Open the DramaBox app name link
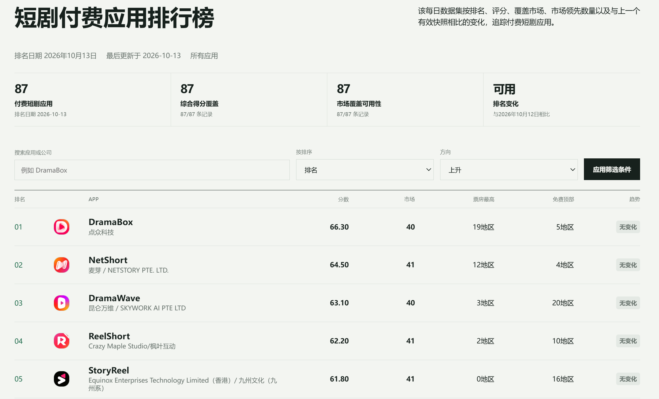This screenshot has height=399, width=659. point(111,222)
